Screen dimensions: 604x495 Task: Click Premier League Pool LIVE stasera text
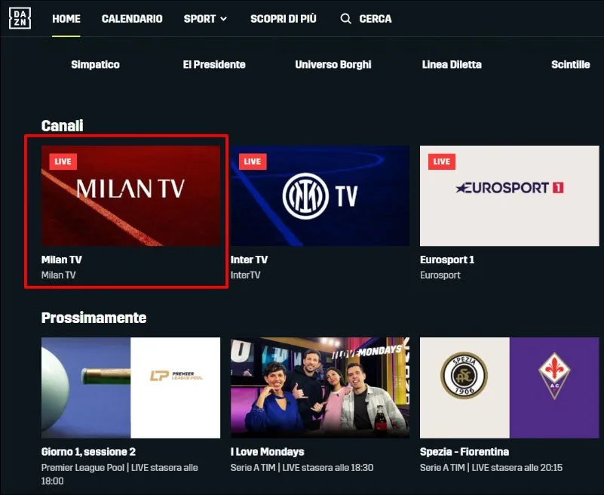(119, 474)
